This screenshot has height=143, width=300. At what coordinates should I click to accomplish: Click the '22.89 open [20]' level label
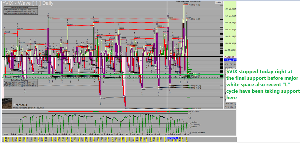(195, 86)
